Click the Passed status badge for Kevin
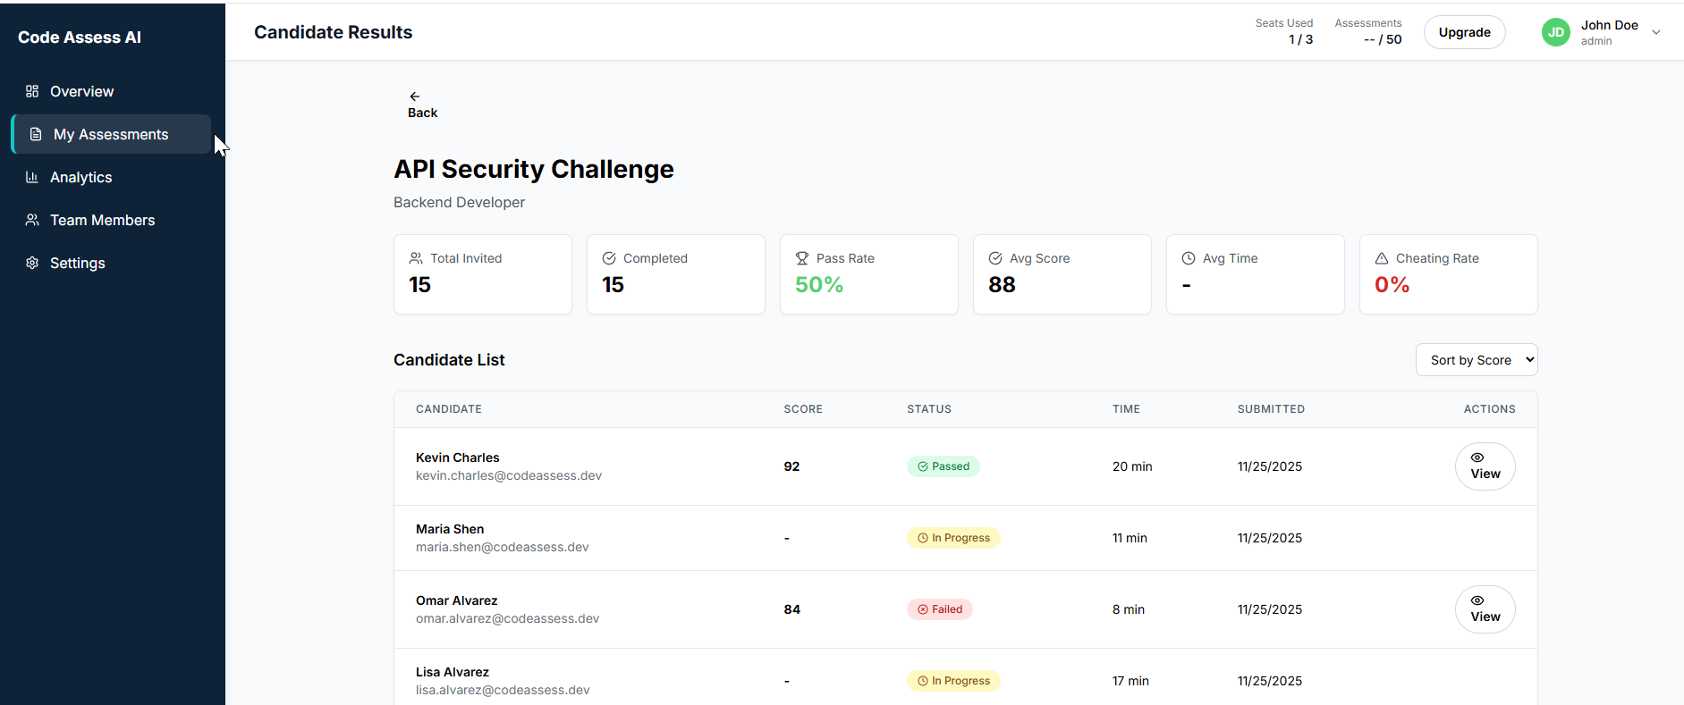Screen dimensions: 1684x705 [943, 466]
